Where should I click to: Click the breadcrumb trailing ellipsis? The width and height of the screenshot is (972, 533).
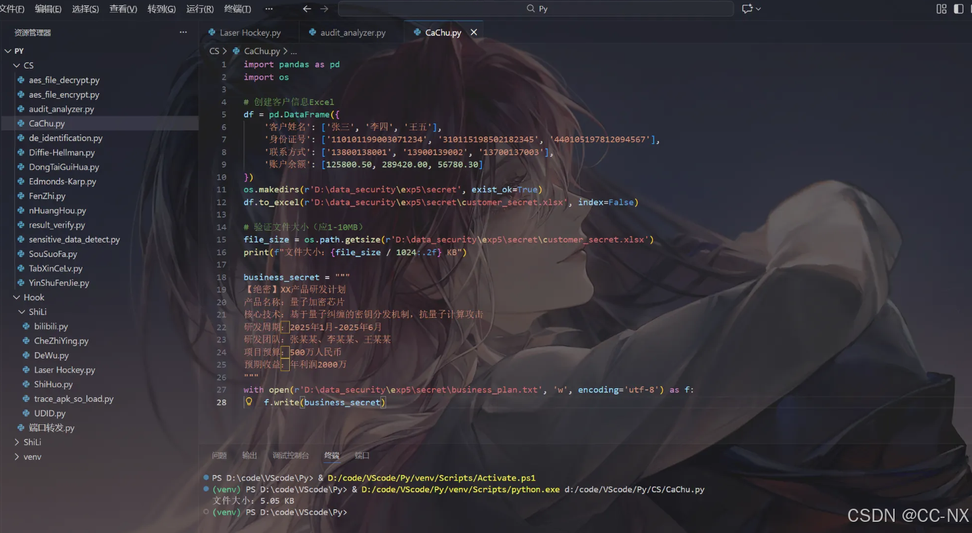pos(294,51)
